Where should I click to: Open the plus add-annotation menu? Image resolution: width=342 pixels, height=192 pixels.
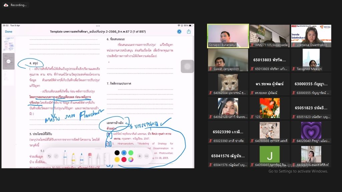[140, 156]
